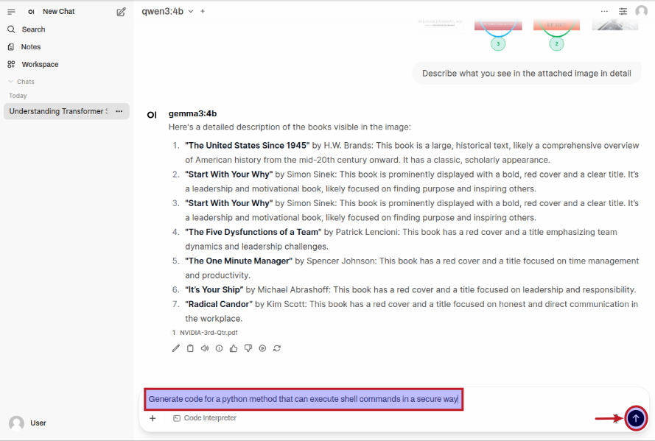The width and height of the screenshot is (655, 441).
Task: Toggle the Code Interpreter option
Action: tap(205, 418)
